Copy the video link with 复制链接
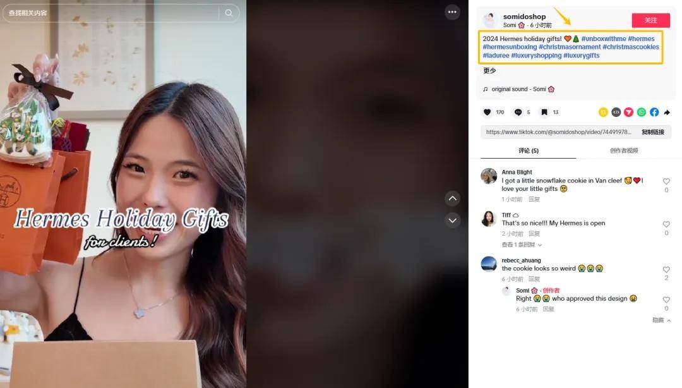682x388 pixels. [653, 132]
